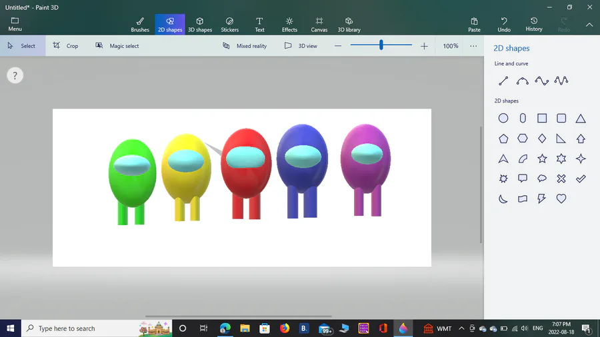The width and height of the screenshot is (600, 337).
Task: Choose the Up arrow shape
Action: pyautogui.click(x=581, y=139)
